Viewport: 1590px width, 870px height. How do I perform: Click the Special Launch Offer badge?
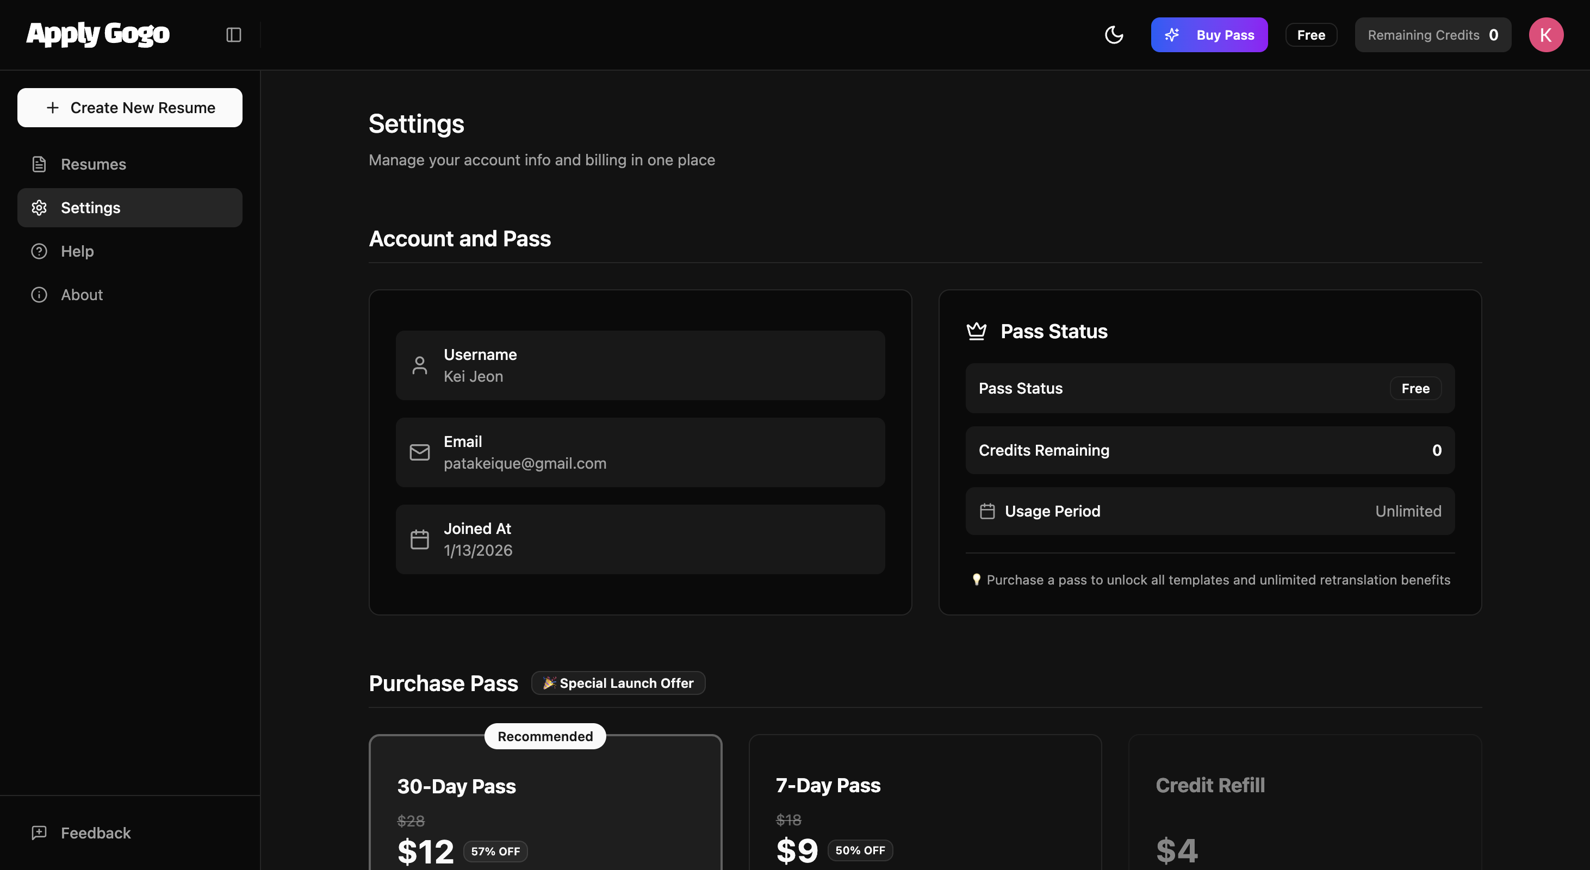click(x=618, y=683)
